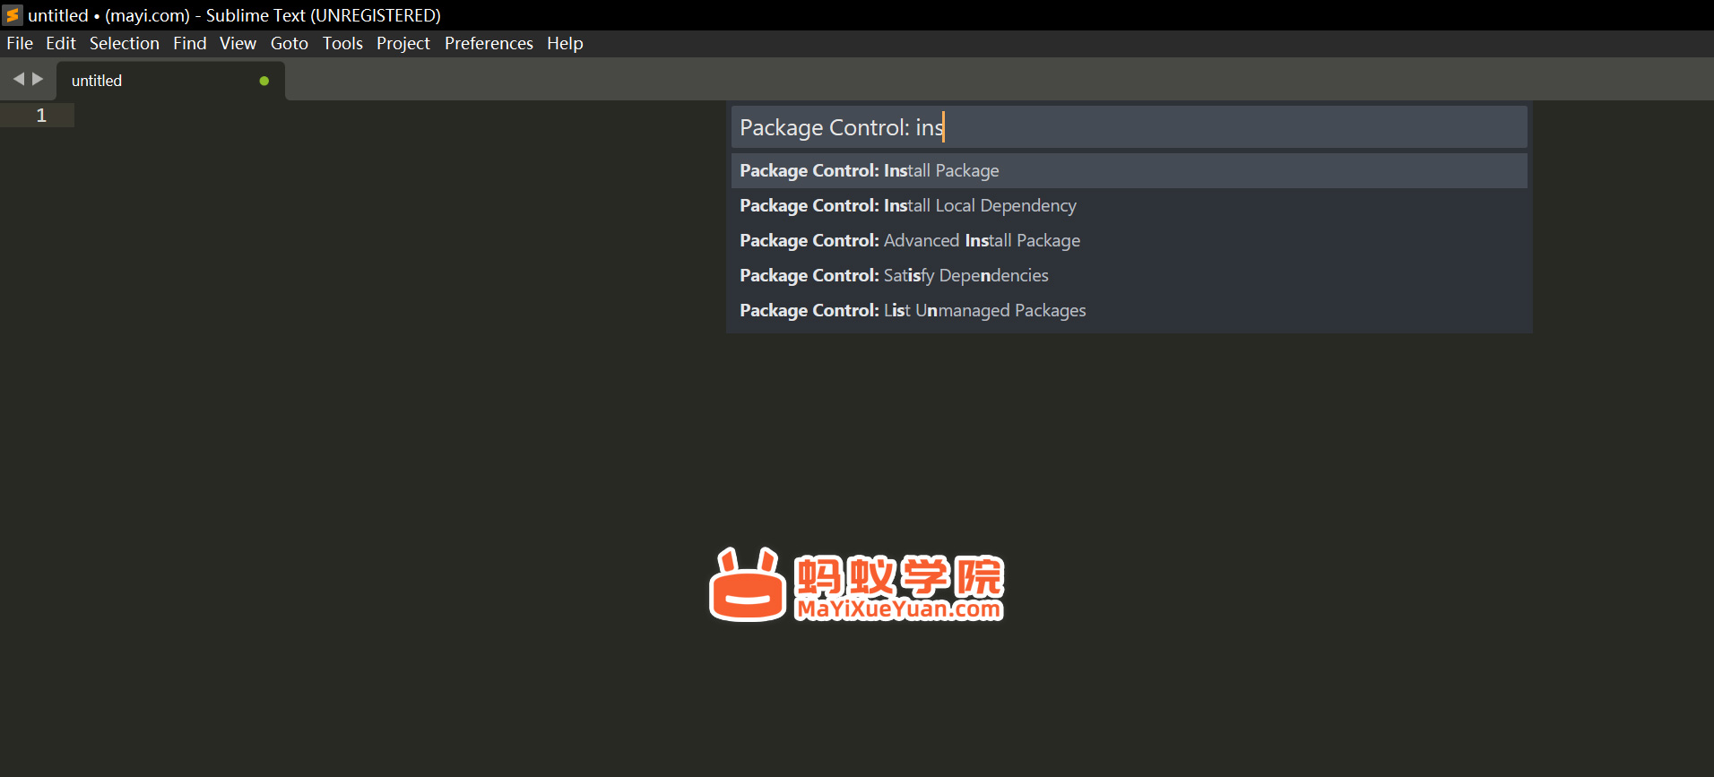Select Package Control: List Unmanaged Packages
The width and height of the screenshot is (1714, 777).
click(x=1130, y=310)
